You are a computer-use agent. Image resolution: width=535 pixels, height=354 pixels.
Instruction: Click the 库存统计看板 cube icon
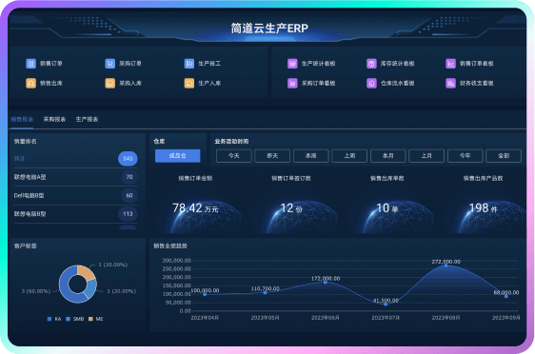pyautogui.click(x=371, y=64)
